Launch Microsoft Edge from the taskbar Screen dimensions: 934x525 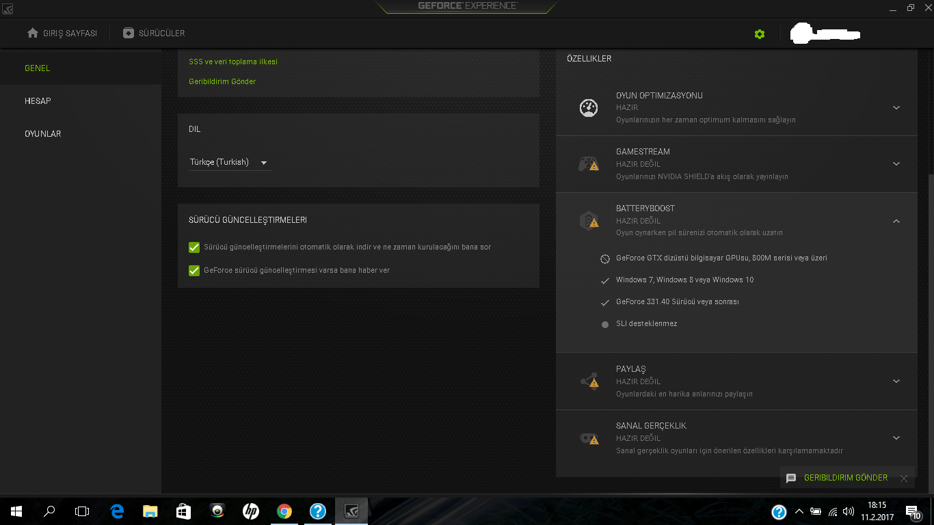(117, 511)
